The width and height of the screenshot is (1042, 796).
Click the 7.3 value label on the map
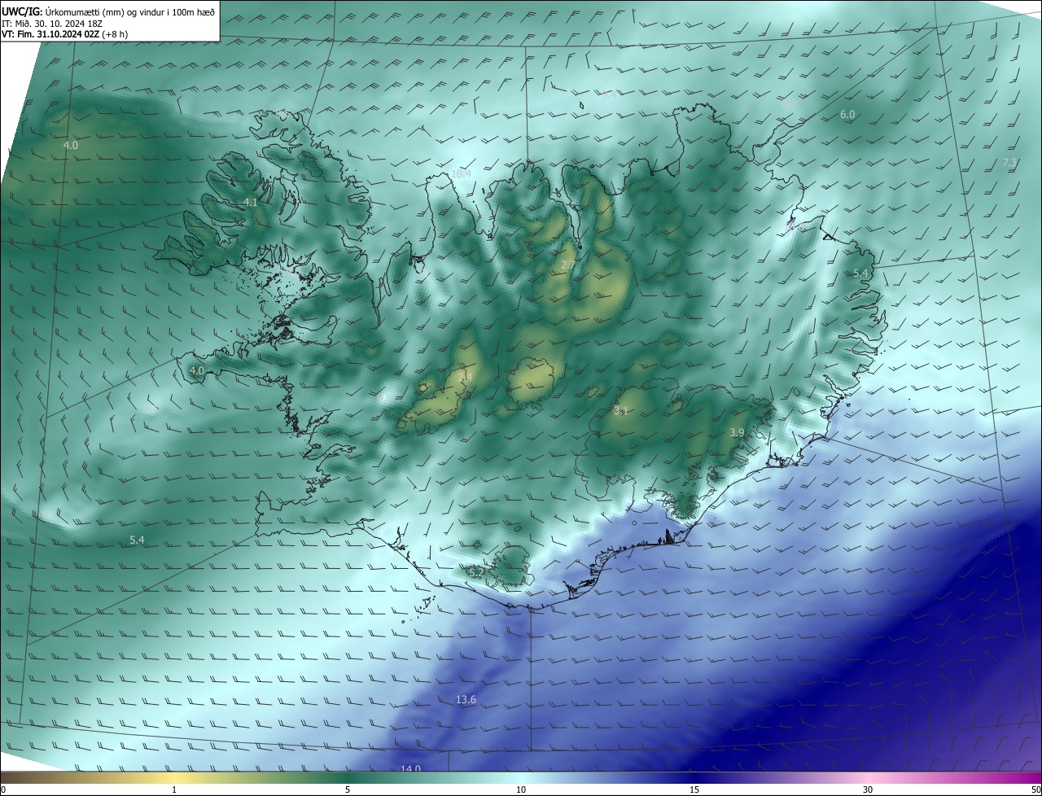point(1009,163)
